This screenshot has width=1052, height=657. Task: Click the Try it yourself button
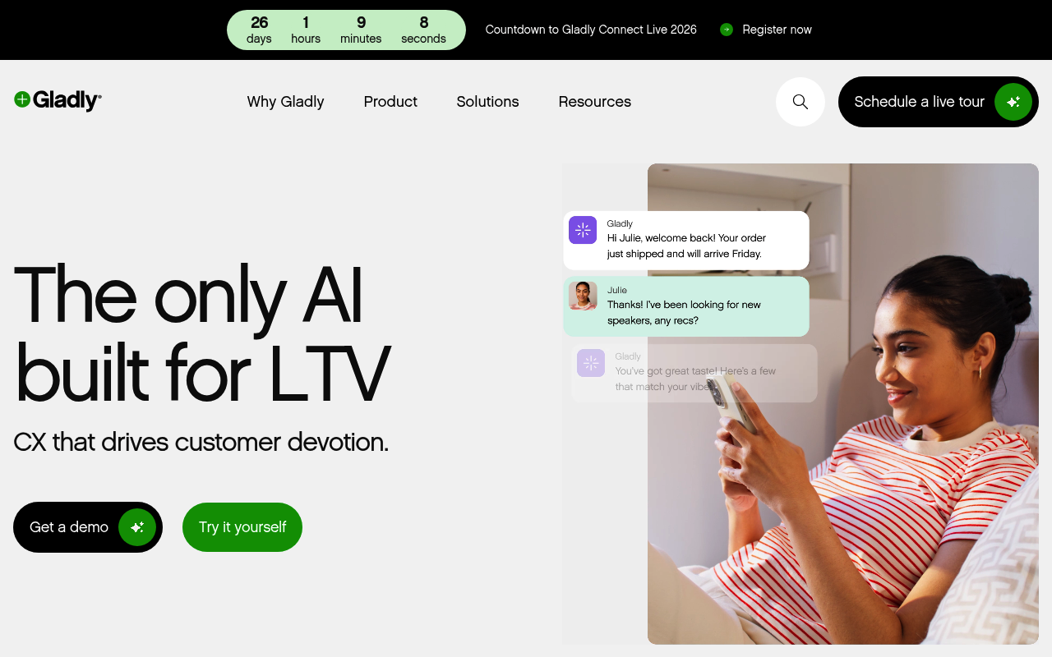[242, 527]
